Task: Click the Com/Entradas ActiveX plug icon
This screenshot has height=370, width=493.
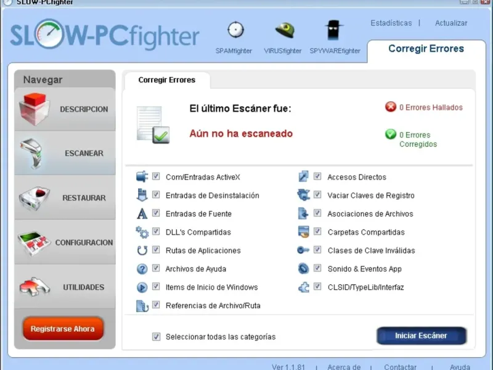Action: click(142, 176)
